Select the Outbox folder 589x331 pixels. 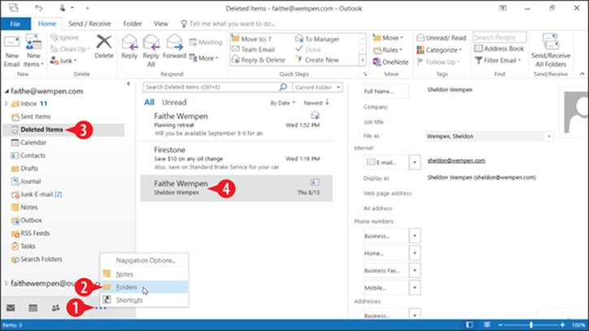point(27,221)
